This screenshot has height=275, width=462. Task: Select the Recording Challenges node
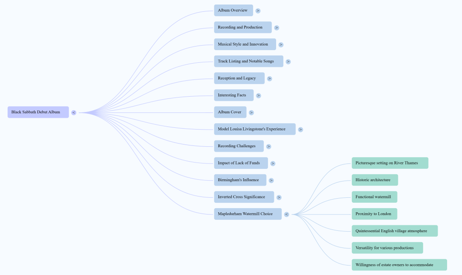pos(239,146)
